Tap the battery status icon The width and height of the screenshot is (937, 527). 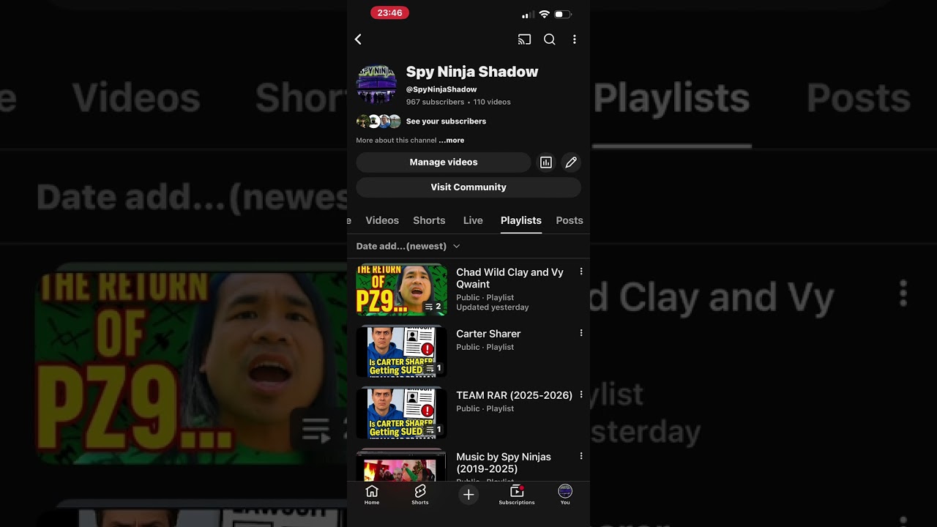563,14
